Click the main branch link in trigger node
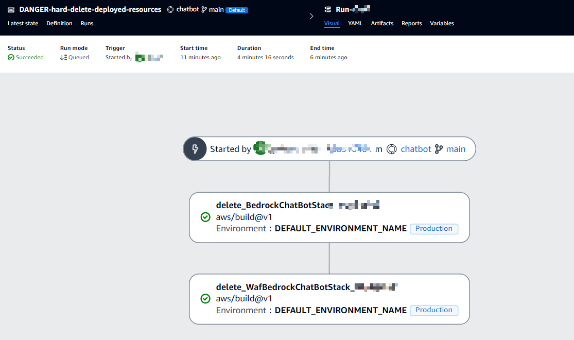 (456, 149)
